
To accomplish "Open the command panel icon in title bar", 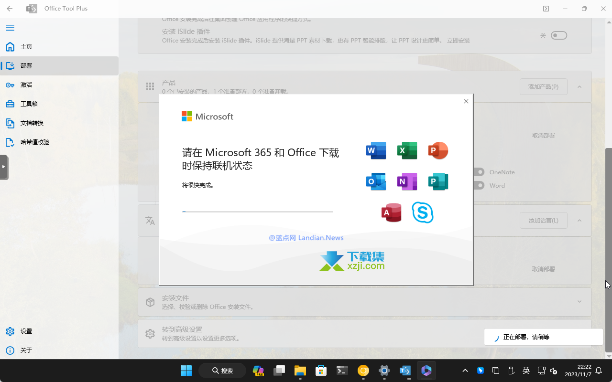I will [546, 9].
